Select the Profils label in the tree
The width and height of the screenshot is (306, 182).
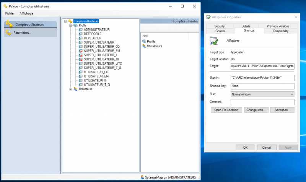pos(83,26)
